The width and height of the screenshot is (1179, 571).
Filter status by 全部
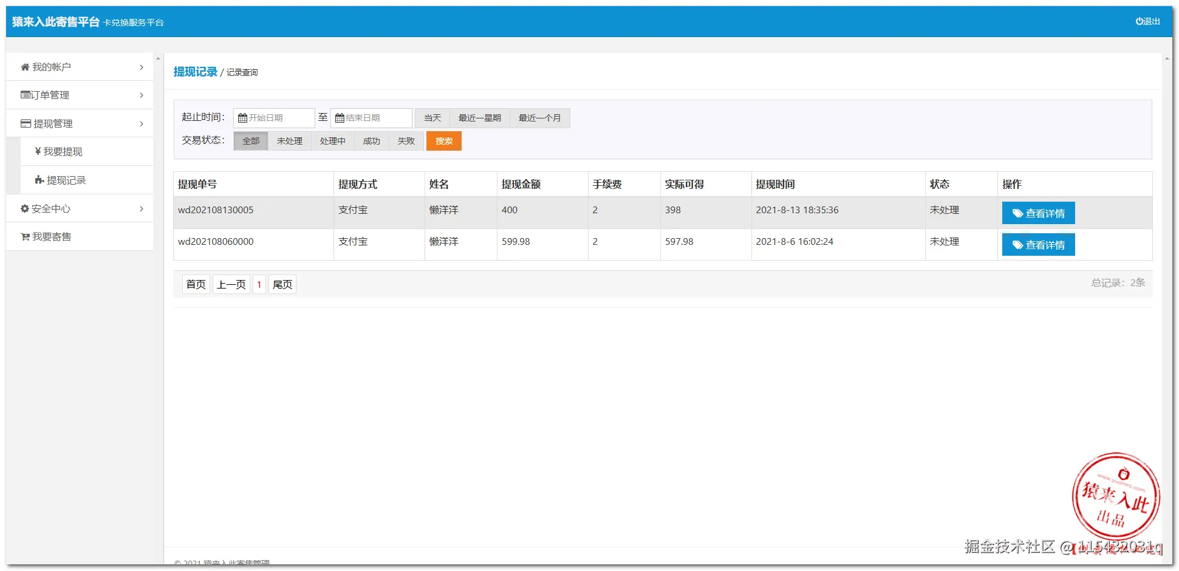[x=251, y=141]
